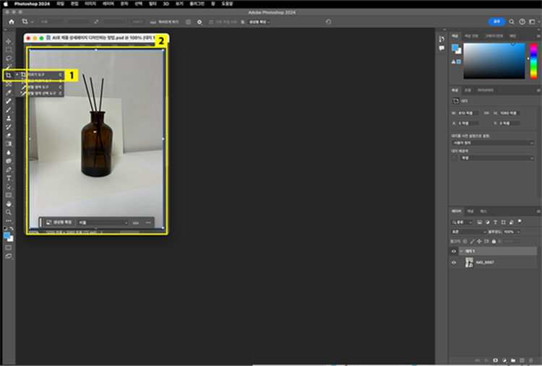Switch to the Channels tab beside Layers
This screenshot has width=542, height=366.
point(470,211)
